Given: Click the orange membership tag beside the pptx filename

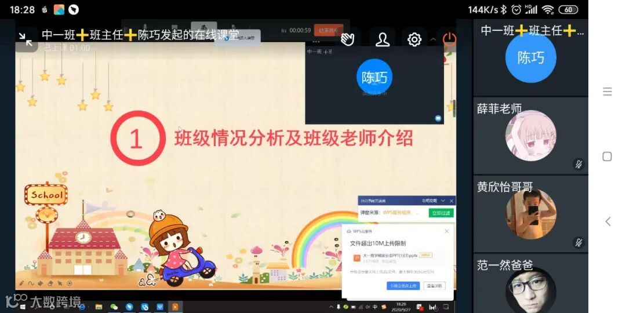Looking at the screenshot, I should pos(425,255).
